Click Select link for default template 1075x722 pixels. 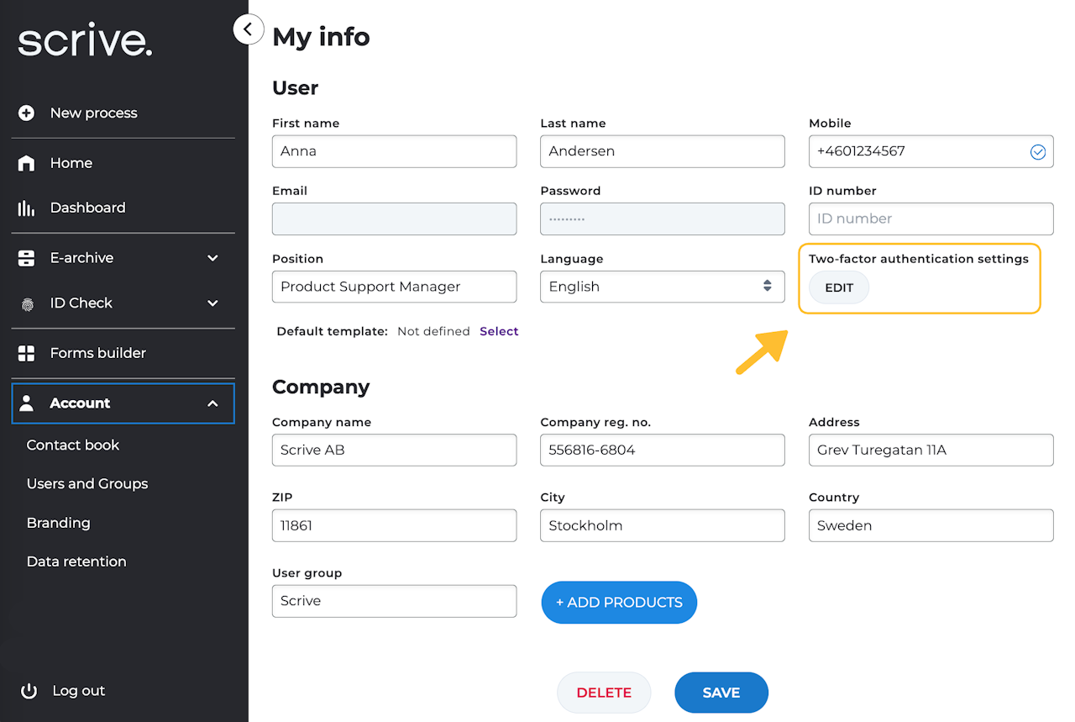point(499,331)
